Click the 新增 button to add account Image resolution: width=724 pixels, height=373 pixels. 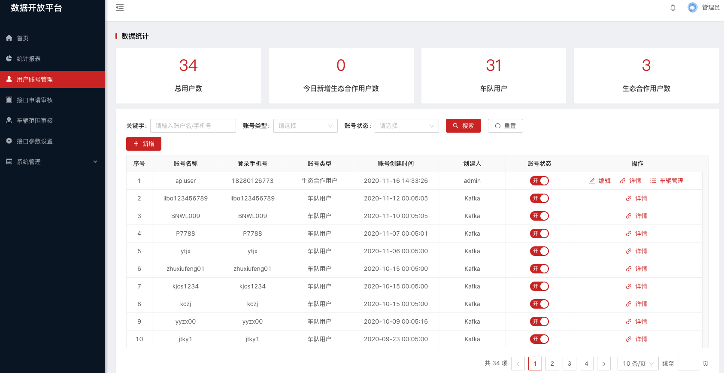pos(143,144)
